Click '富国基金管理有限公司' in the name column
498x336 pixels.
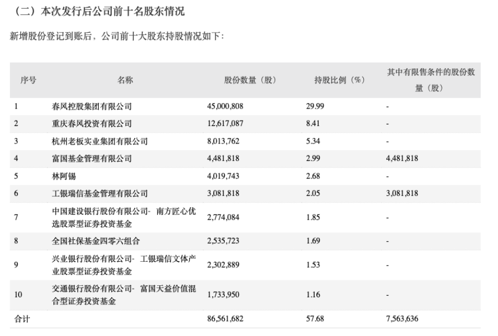pyautogui.click(x=92, y=159)
